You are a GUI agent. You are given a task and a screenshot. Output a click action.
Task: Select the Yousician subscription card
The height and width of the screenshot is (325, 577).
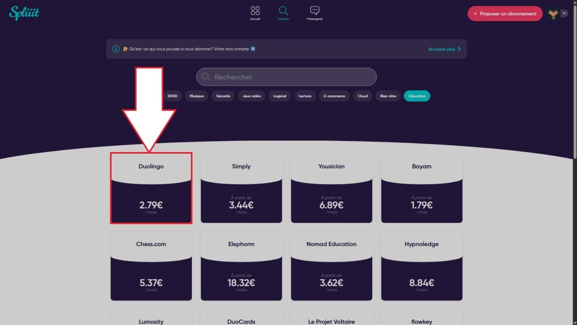(331, 188)
